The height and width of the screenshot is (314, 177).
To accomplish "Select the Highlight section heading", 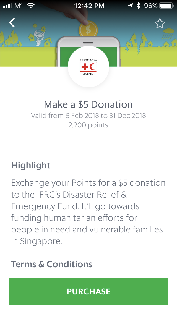I will coord(31,166).
